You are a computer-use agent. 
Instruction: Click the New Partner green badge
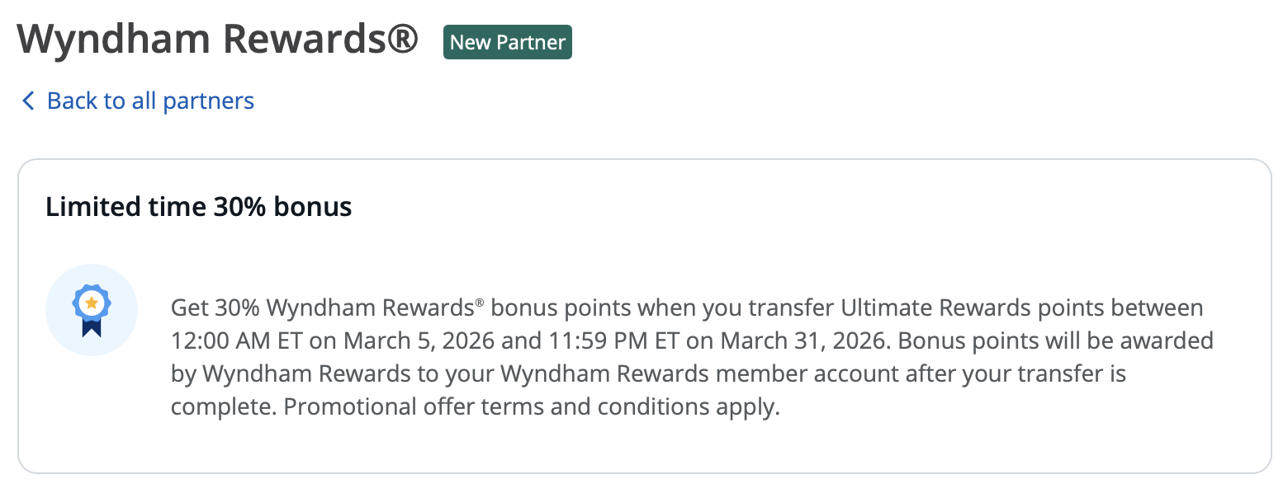coord(507,41)
